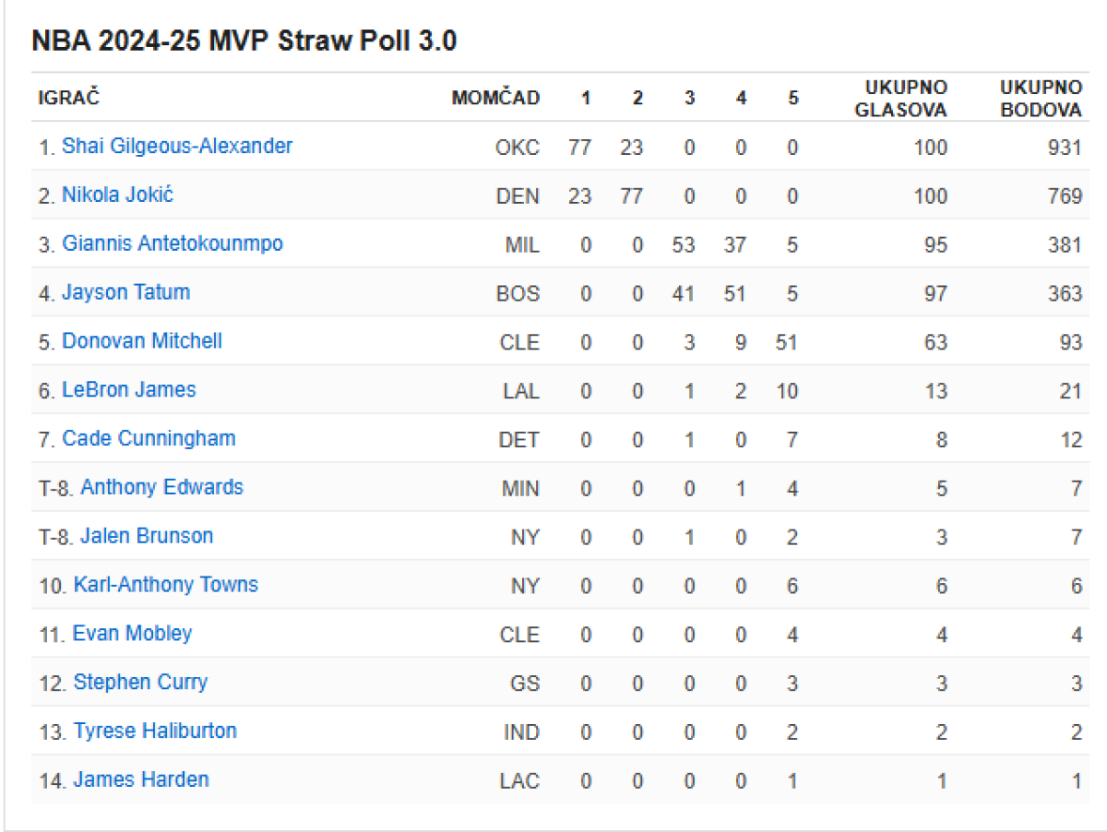1107x832 pixels.
Task: Click the MOMČAD column header
Action: pyautogui.click(x=495, y=98)
